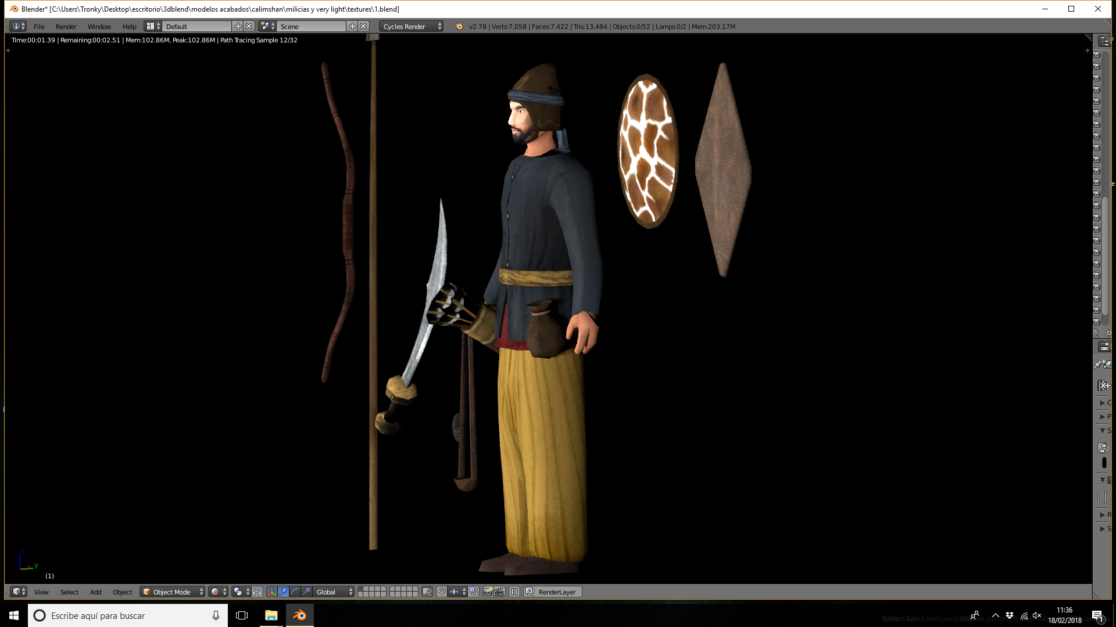This screenshot has width=1116, height=627.
Task: Click the Windows search box
Action: tap(128, 615)
